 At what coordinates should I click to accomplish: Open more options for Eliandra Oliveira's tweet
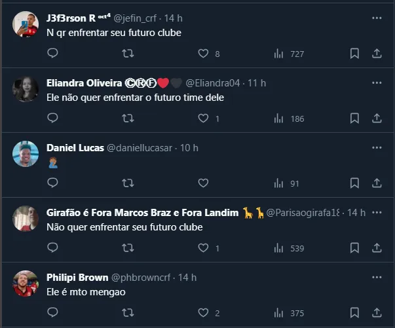[x=377, y=83]
